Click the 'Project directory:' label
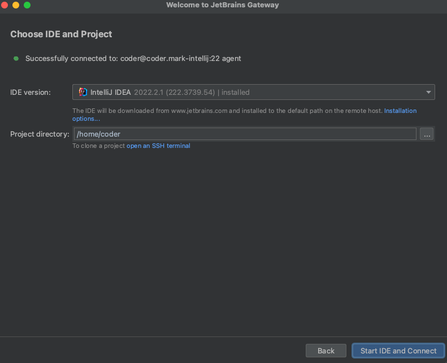 point(40,134)
